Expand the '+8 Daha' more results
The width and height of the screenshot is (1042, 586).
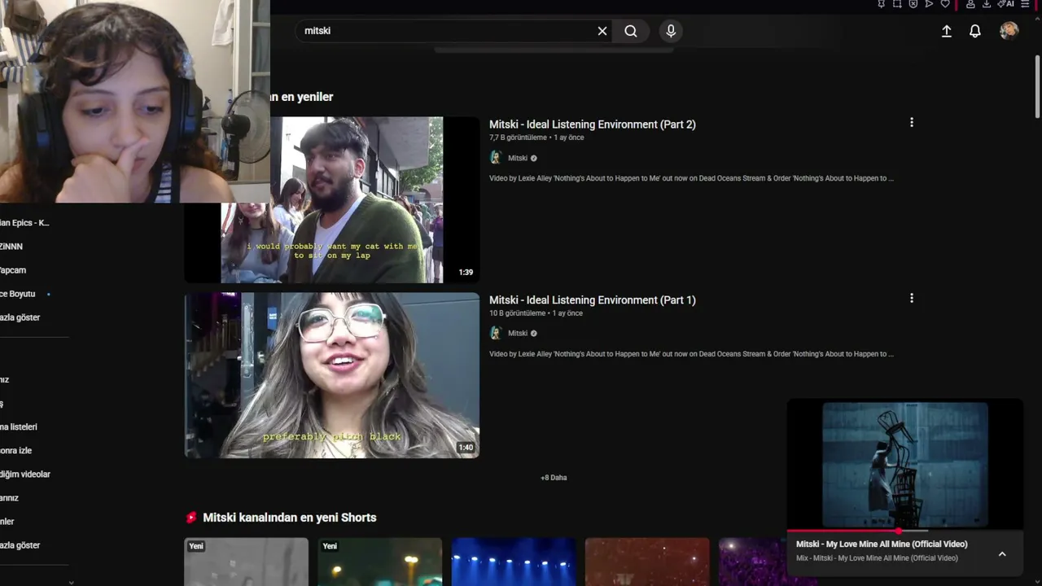point(554,478)
